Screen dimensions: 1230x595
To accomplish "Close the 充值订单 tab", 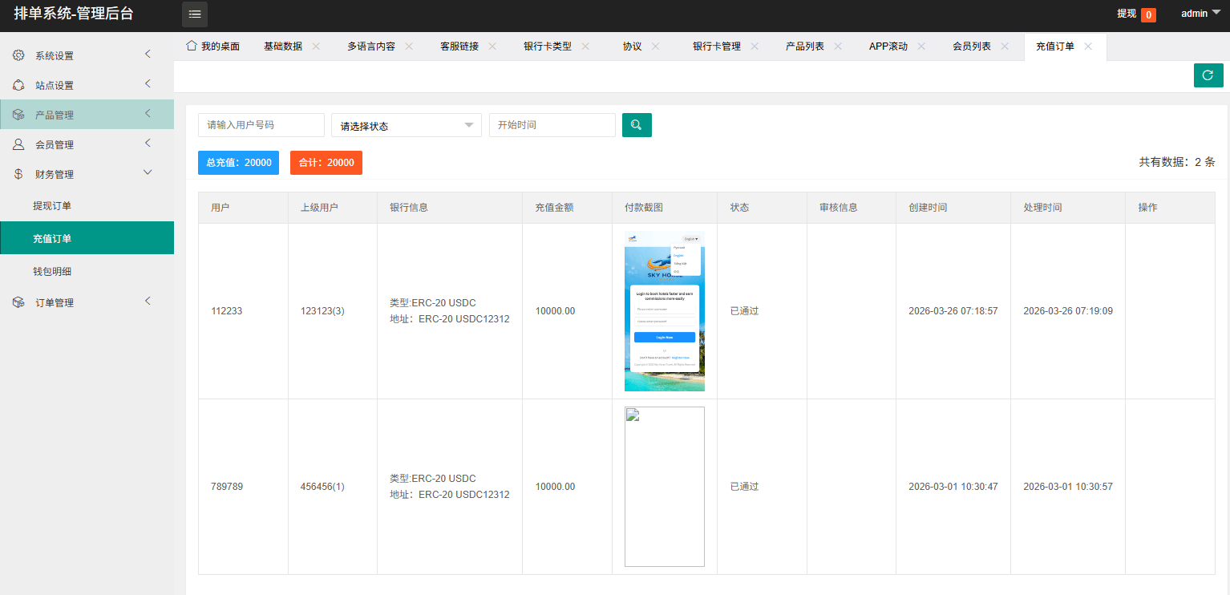I will (1088, 47).
